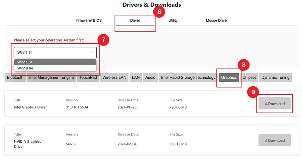
Task: Filter drivers by Bluetooth category
Action: [15, 78]
